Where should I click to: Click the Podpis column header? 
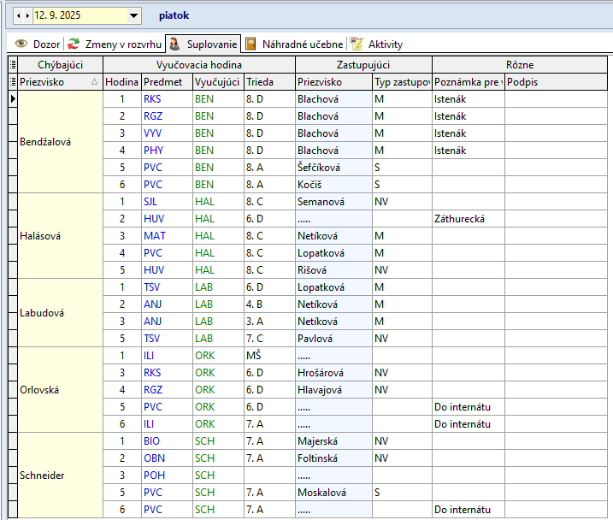click(x=557, y=82)
